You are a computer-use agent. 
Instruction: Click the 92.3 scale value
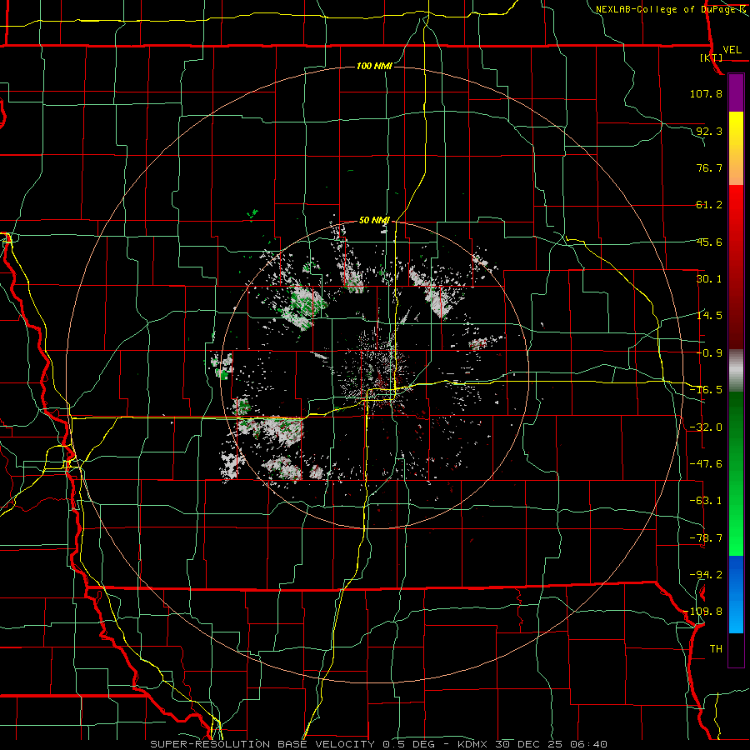(709, 131)
